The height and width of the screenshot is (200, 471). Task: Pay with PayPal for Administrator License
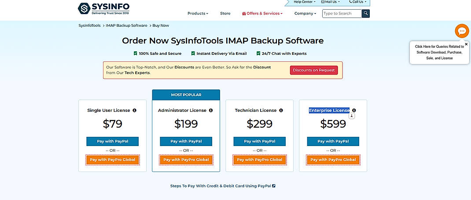[x=186, y=141]
